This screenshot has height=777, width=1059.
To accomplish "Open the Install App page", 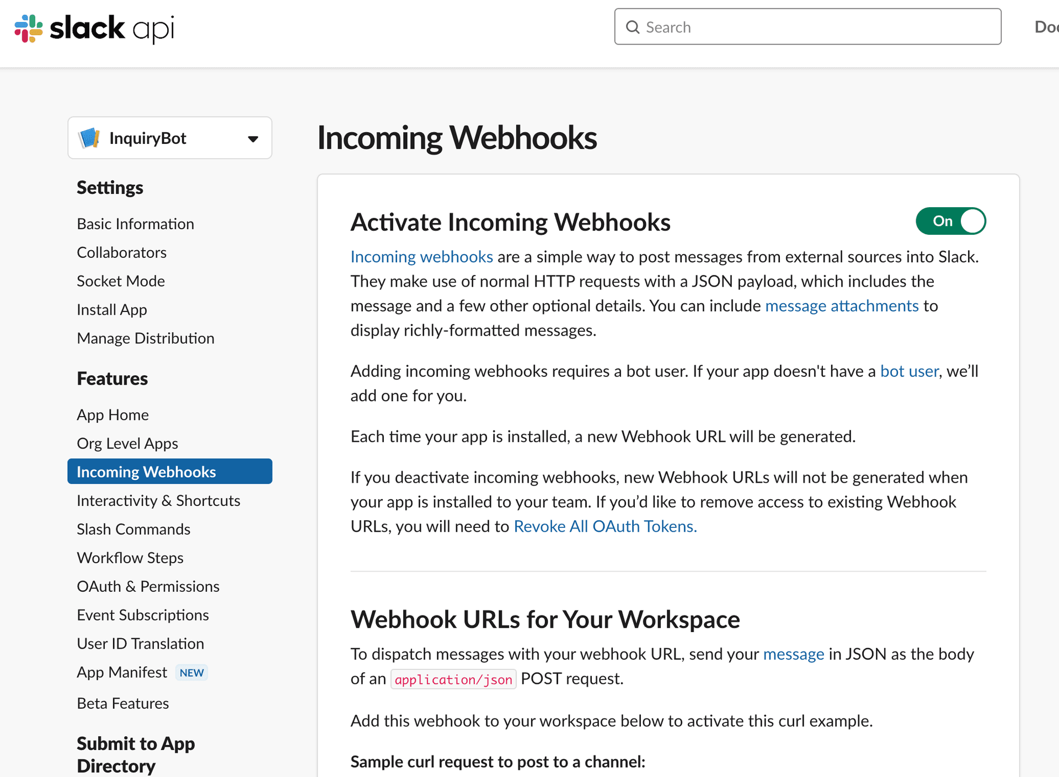I will click(x=111, y=309).
